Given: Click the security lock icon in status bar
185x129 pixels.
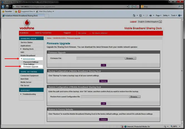Looking at the screenshot, I should coord(165,127).
